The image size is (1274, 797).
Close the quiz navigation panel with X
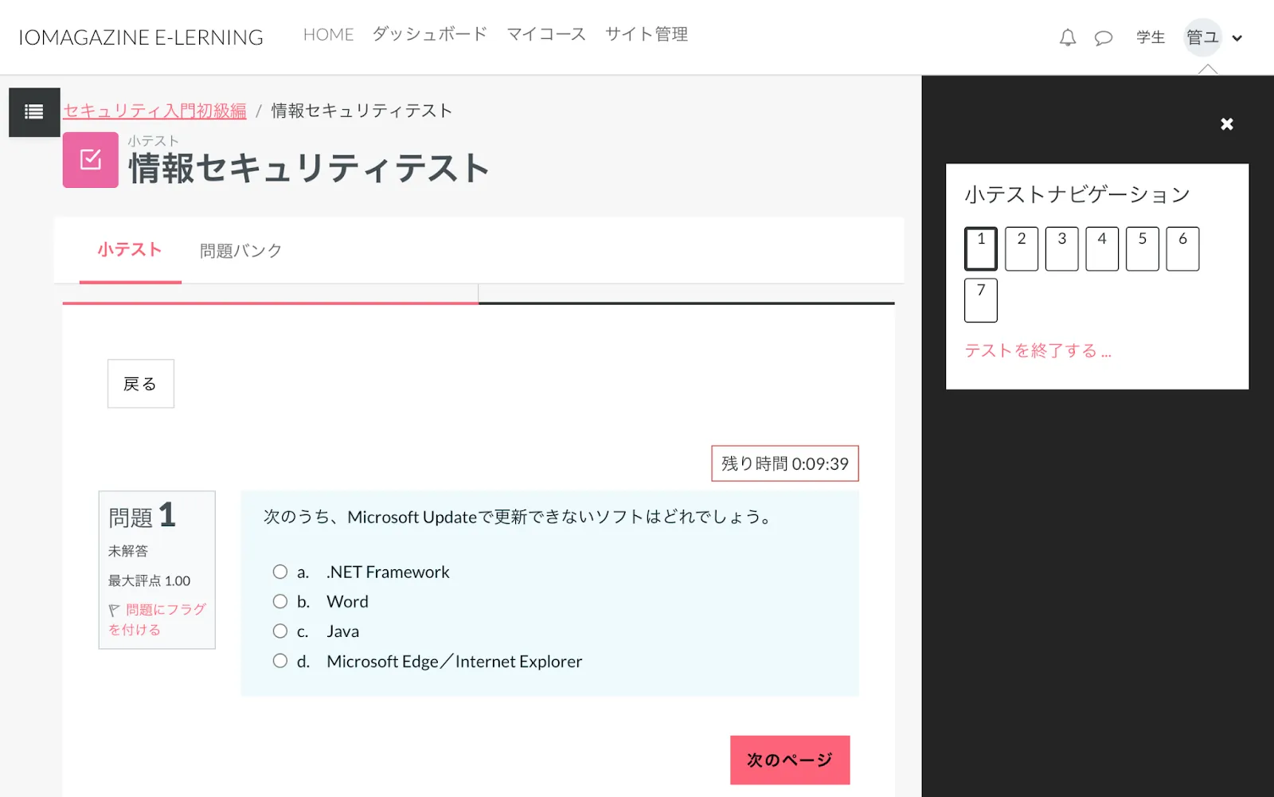pos(1226,124)
